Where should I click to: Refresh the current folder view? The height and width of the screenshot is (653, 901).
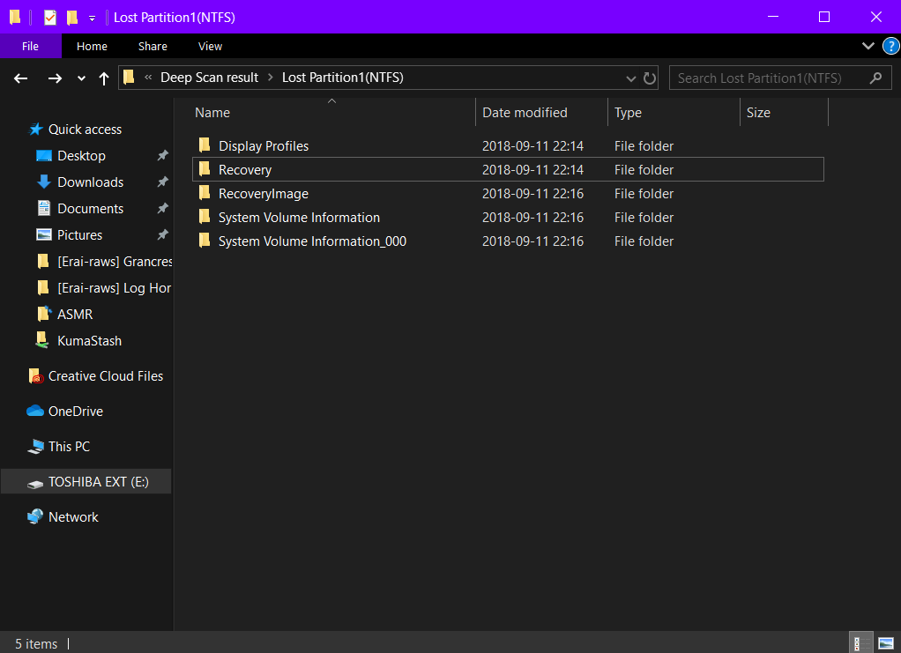click(x=650, y=78)
